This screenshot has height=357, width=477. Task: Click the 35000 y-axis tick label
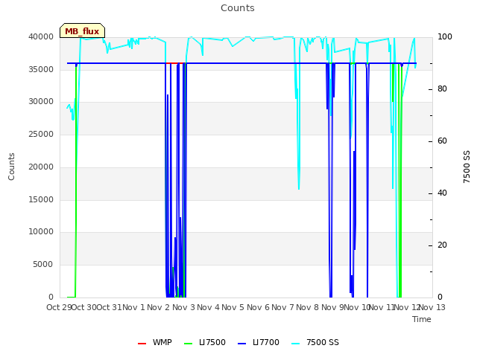pyautogui.click(x=41, y=69)
